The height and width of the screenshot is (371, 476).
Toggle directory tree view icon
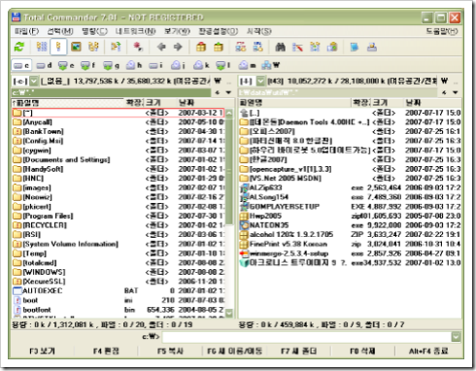pos(93,47)
